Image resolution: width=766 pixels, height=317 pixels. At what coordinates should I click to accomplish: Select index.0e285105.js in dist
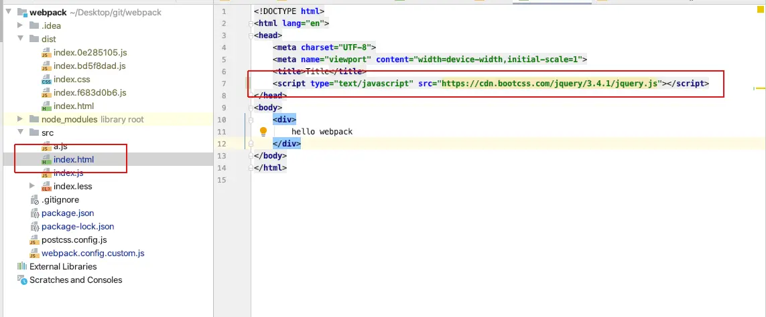pos(90,52)
